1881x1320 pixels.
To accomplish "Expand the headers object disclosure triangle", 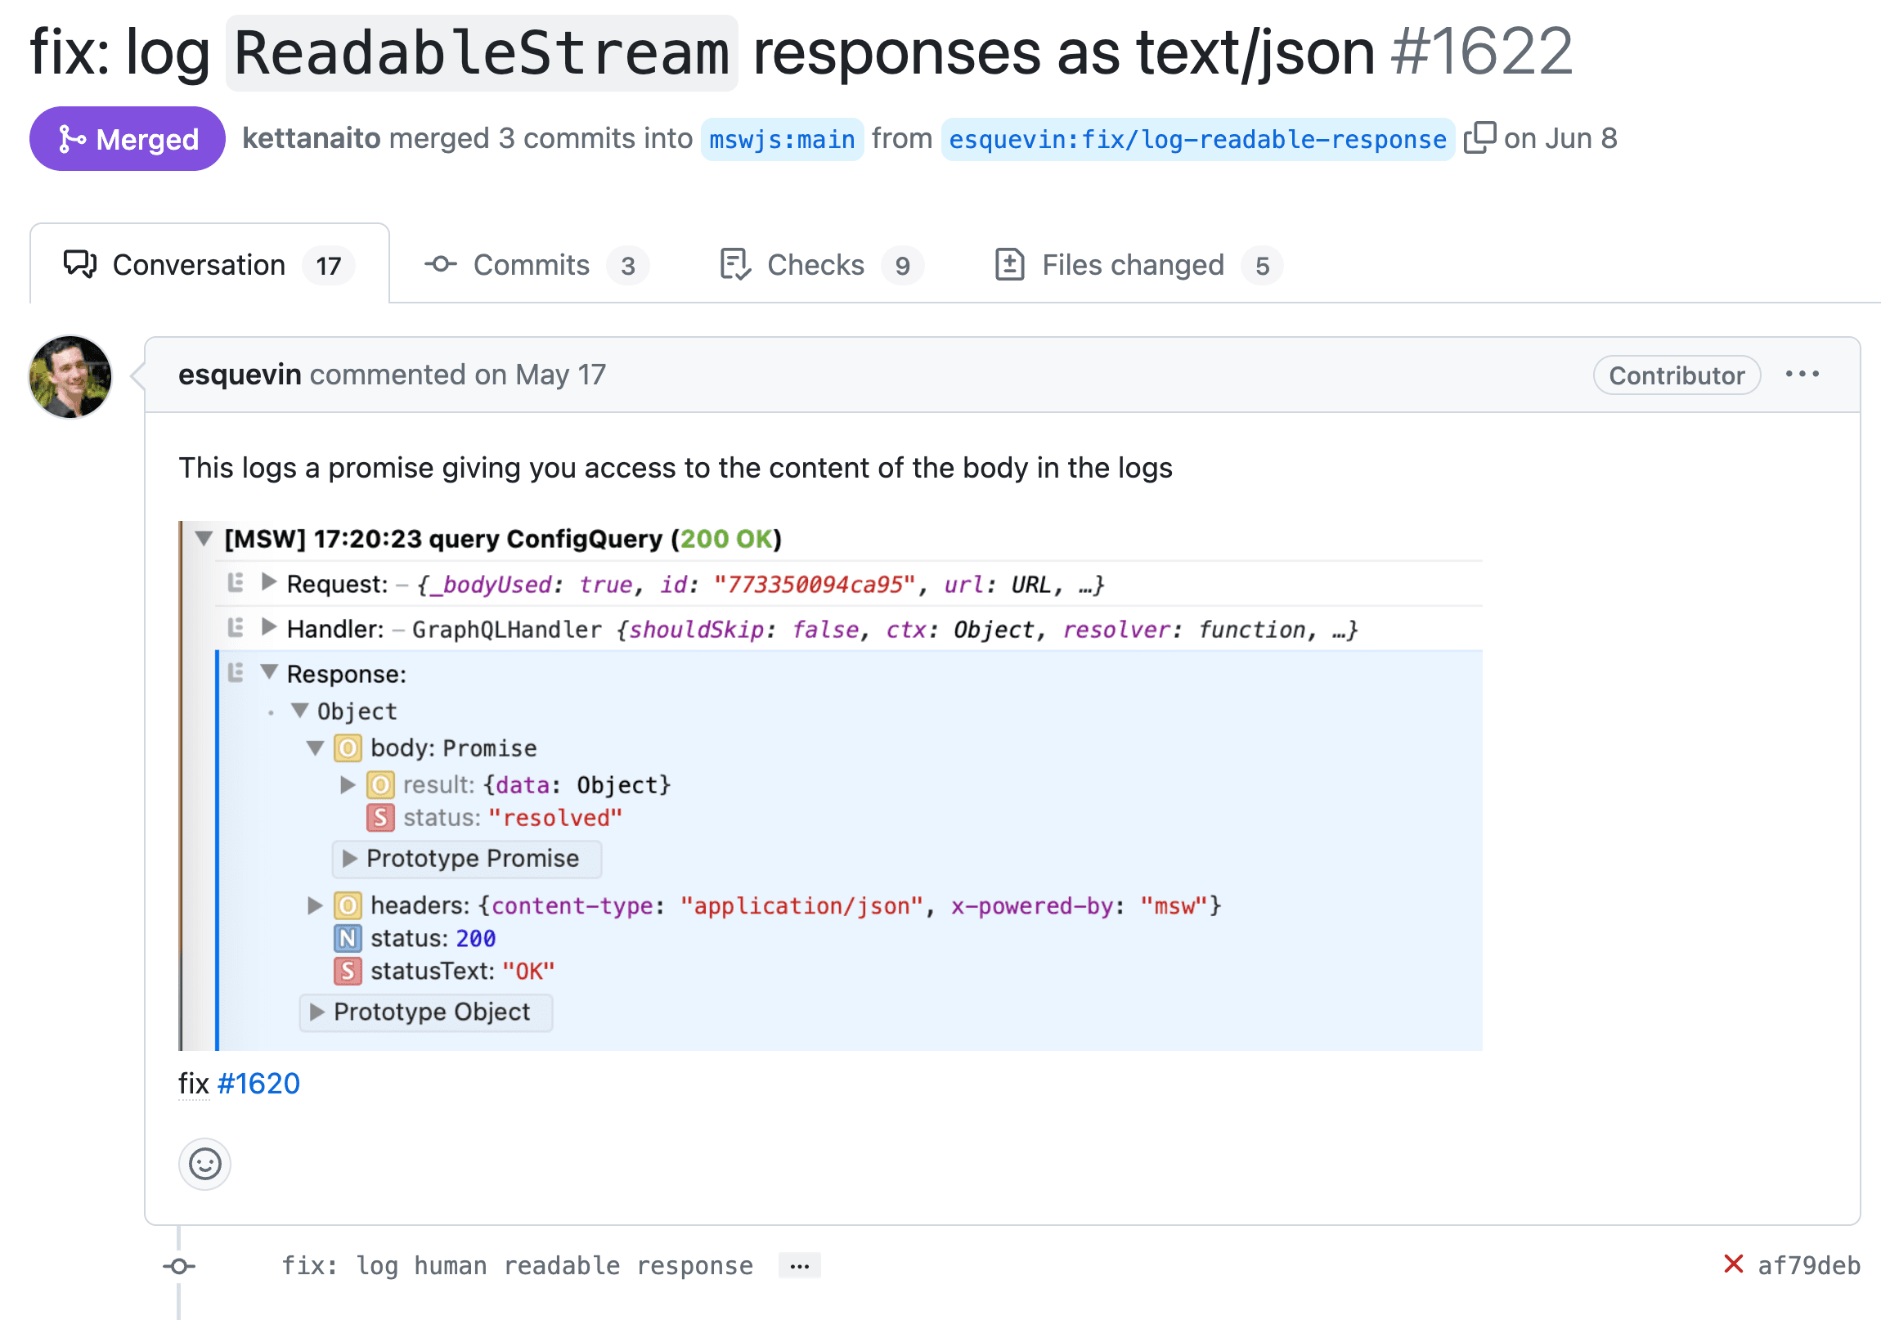I will pos(316,905).
